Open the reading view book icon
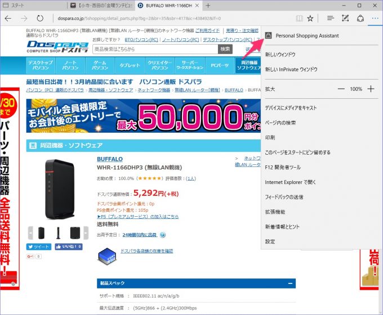383x315 pixels. (x=299, y=19)
